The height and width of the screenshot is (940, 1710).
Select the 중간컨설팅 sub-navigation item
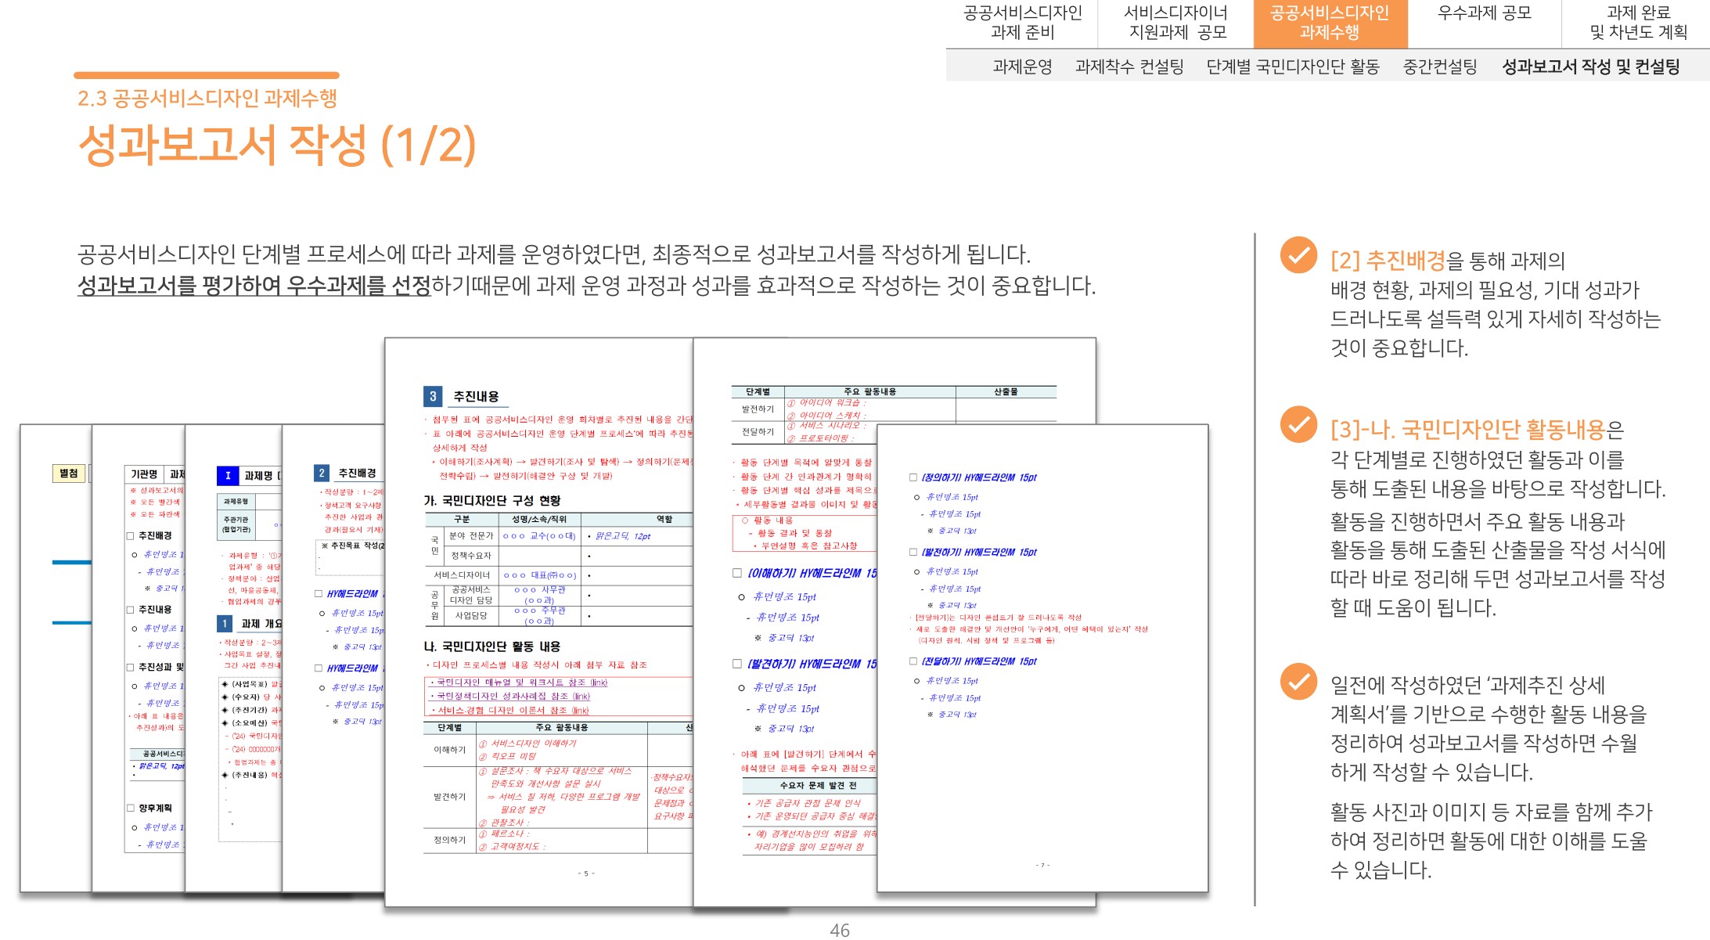tap(1439, 67)
